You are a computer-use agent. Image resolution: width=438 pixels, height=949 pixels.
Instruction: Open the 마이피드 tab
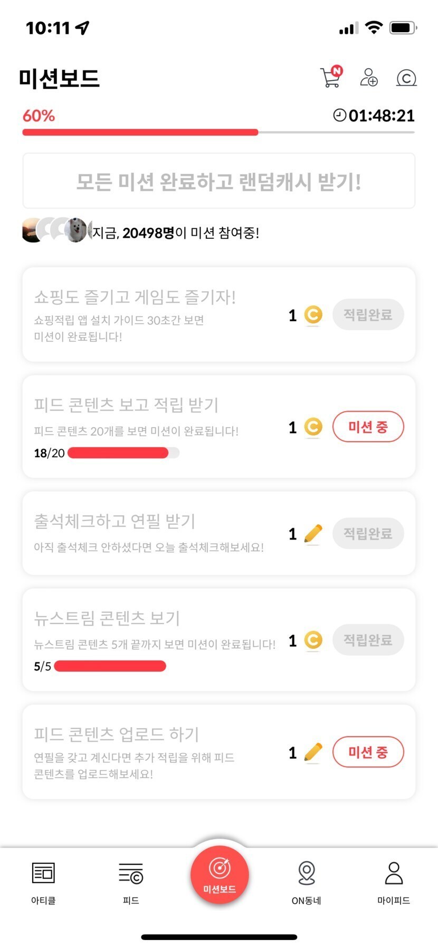(x=394, y=882)
